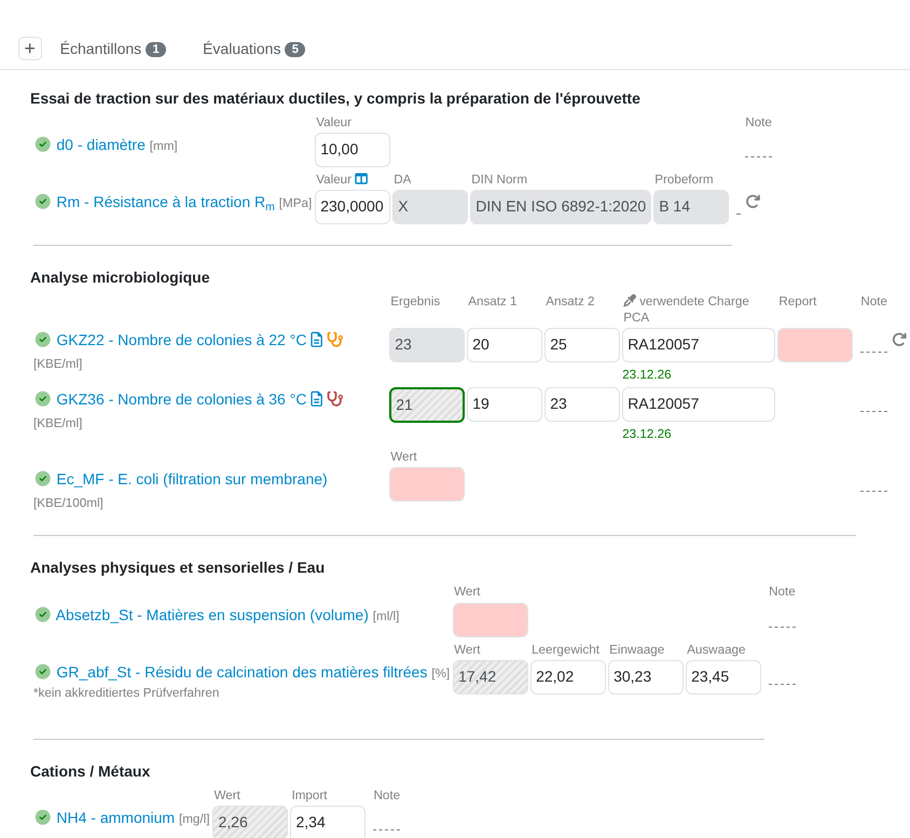Click the plus add button
The image size is (910, 838).
point(30,49)
